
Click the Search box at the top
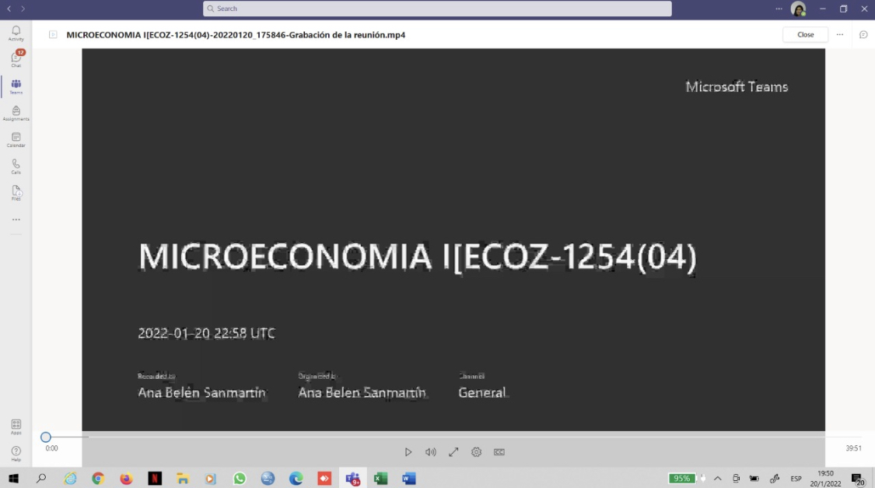[x=437, y=9]
